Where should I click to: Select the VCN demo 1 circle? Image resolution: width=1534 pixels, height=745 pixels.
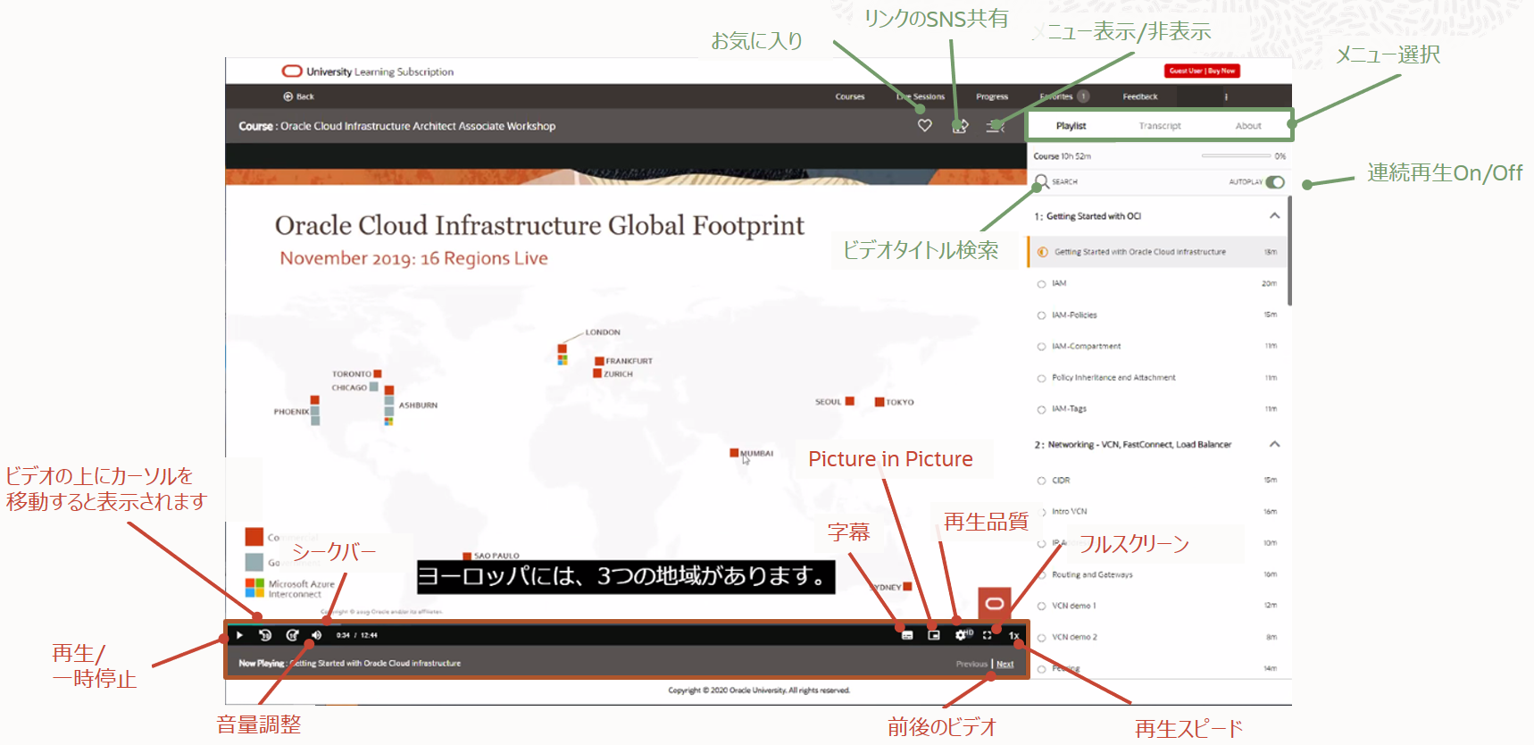(x=1041, y=607)
